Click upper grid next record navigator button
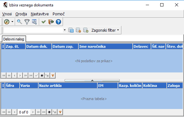184x117 pixels. click(x=20, y=75)
